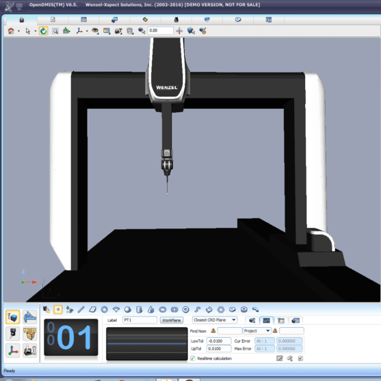
Task: Select the arrow pointer selection tool
Action: pos(27,31)
